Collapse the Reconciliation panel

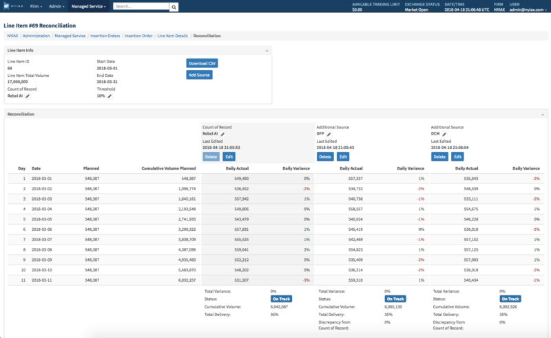pyautogui.click(x=544, y=114)
